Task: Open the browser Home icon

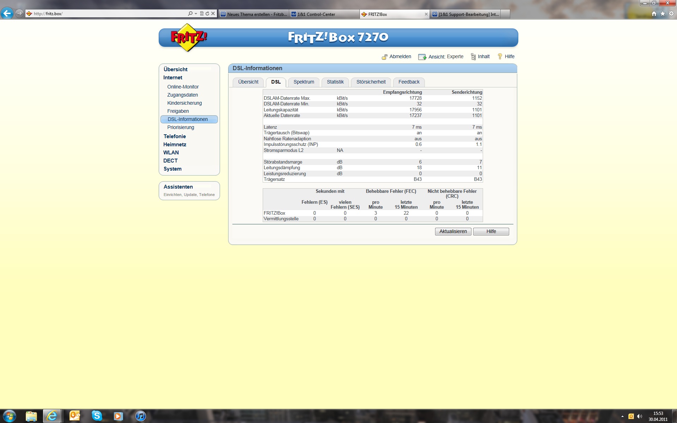Action: (654, 14)
